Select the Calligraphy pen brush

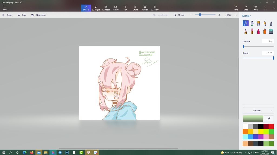pos(252,23)
